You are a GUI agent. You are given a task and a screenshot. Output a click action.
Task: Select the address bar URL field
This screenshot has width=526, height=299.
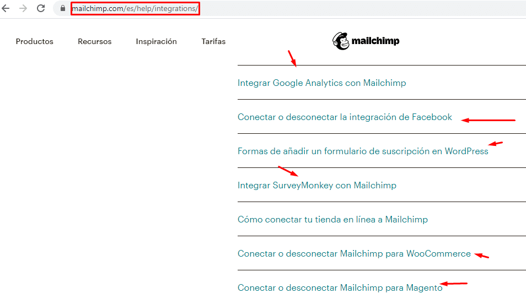click(135, 8)
